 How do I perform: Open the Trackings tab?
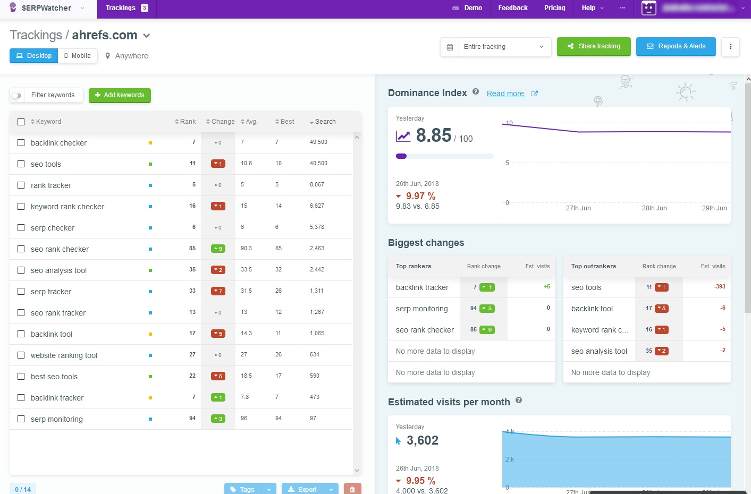tap(127, 8)
